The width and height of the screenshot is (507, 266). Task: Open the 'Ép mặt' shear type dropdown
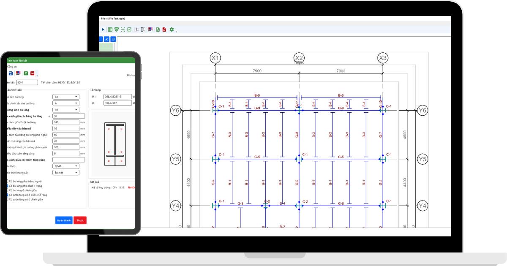click(x=66, y=172)
